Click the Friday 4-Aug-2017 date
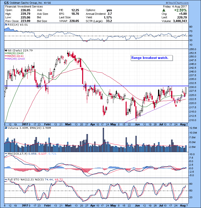This screenshot has width=201, height=208. (175, 7)
